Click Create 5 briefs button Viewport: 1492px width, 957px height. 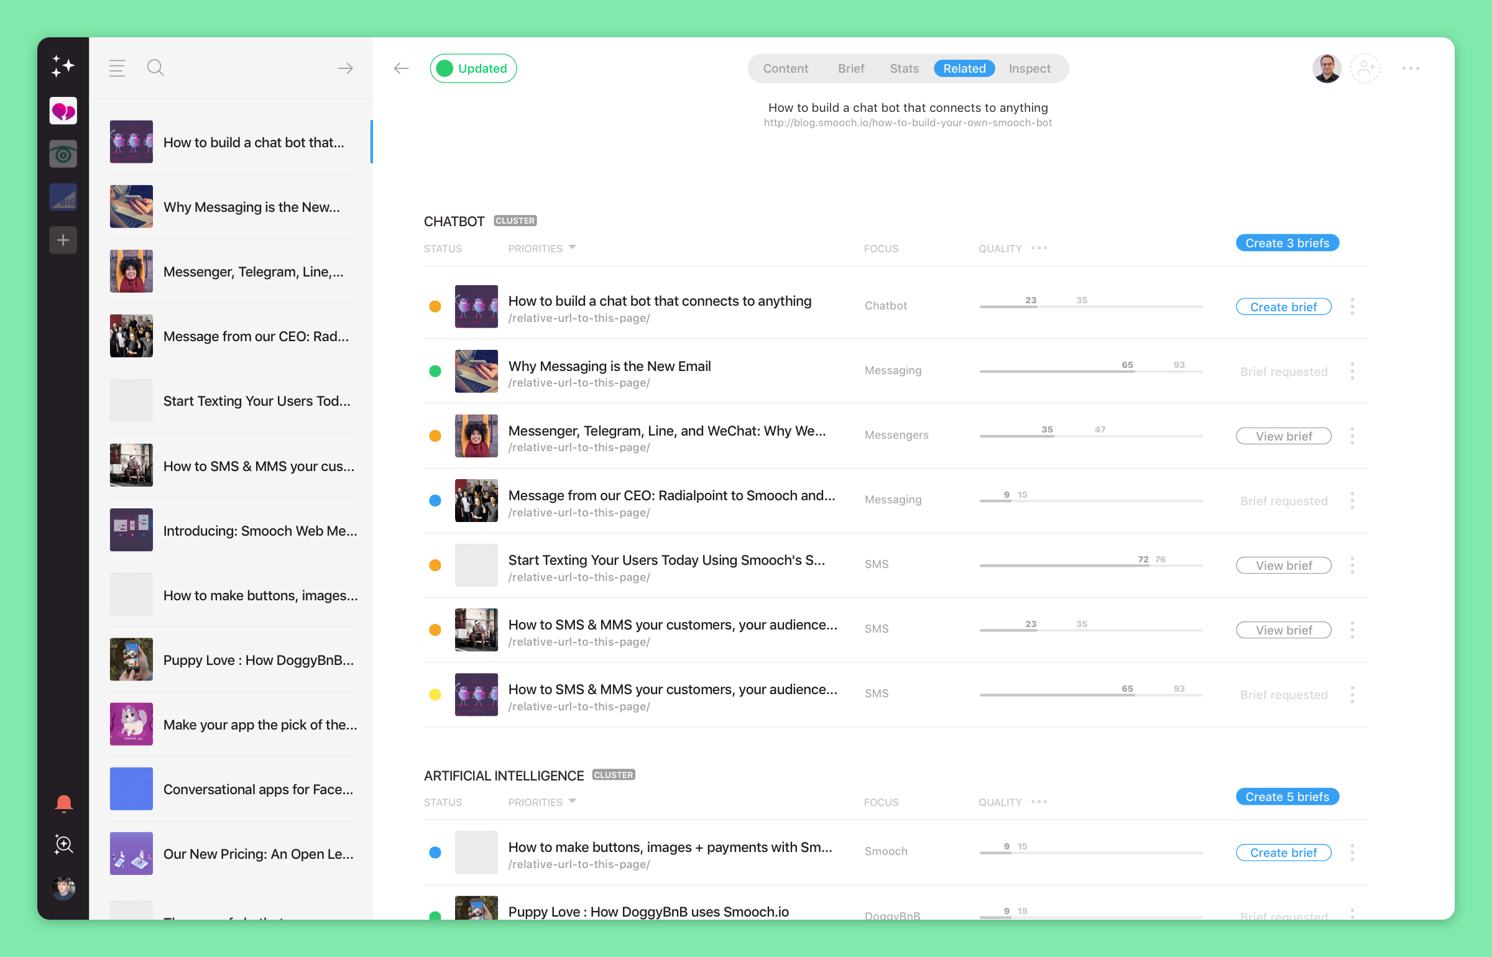[x=1287, y=797]
